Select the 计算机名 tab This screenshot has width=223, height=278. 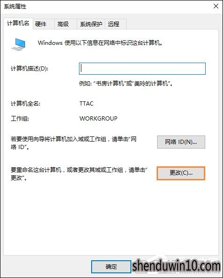point(18,23)
